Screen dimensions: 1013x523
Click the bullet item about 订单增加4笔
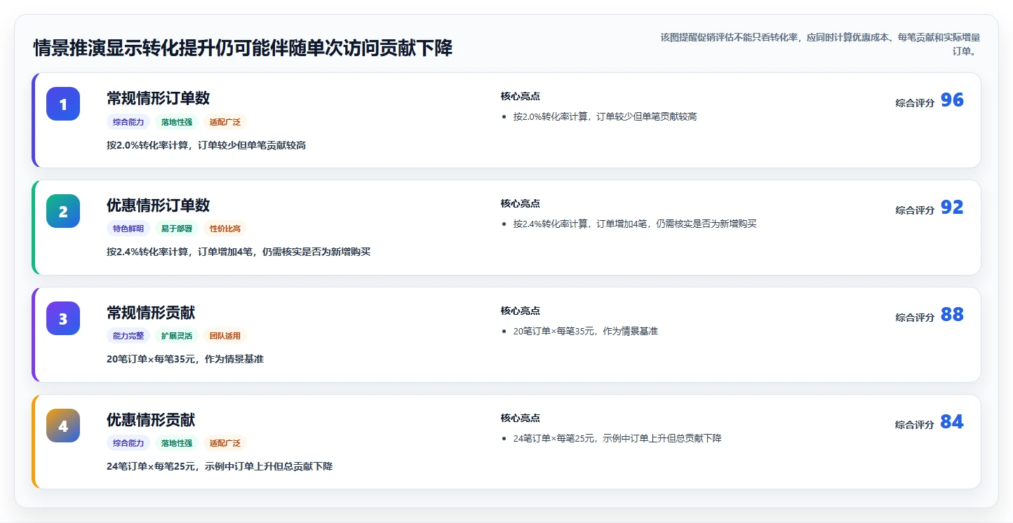click(635, 224)
